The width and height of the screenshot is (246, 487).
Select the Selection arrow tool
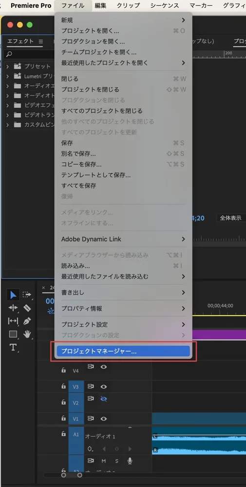pyautogui.click(x=13, y=295)
